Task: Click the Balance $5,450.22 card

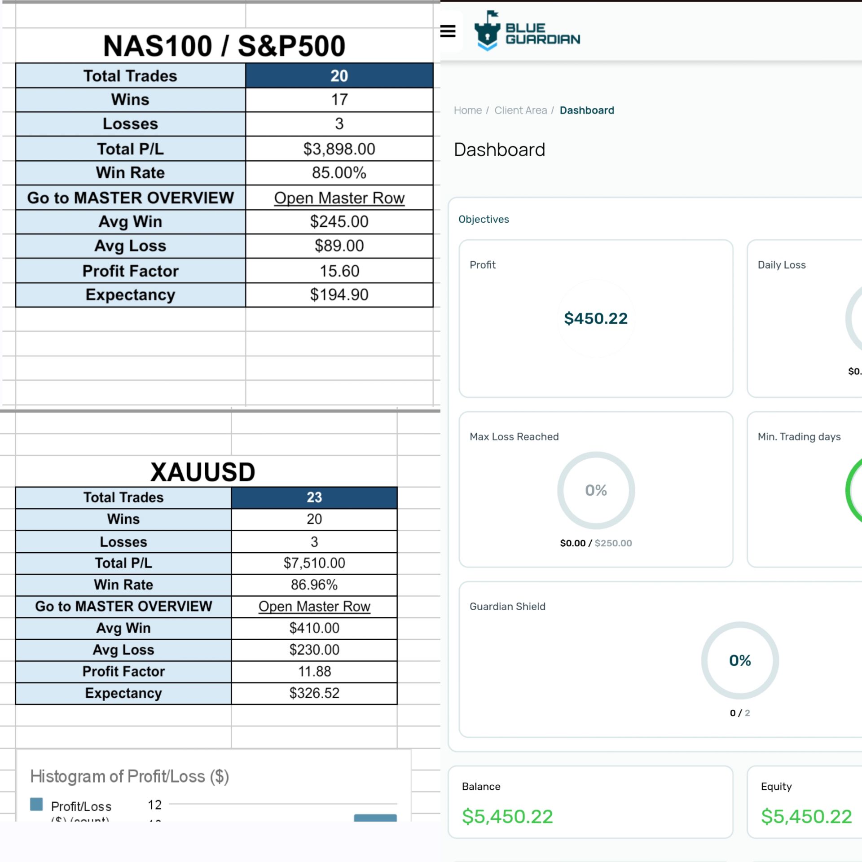Action: tap(591, 802)
